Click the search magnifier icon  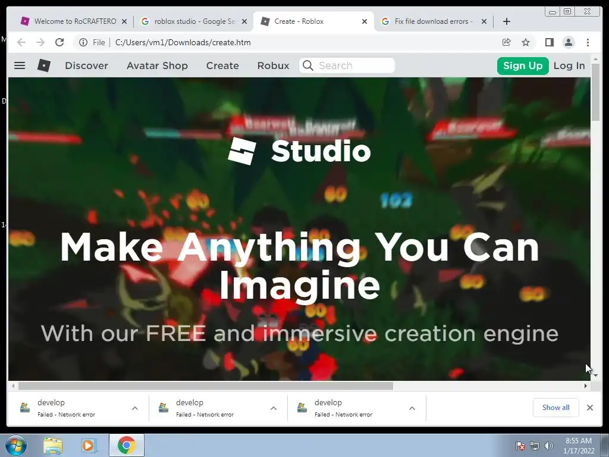click(x=307, y=65)
